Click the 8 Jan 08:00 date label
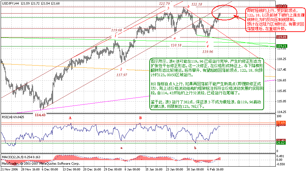 [x=133, y=170]
